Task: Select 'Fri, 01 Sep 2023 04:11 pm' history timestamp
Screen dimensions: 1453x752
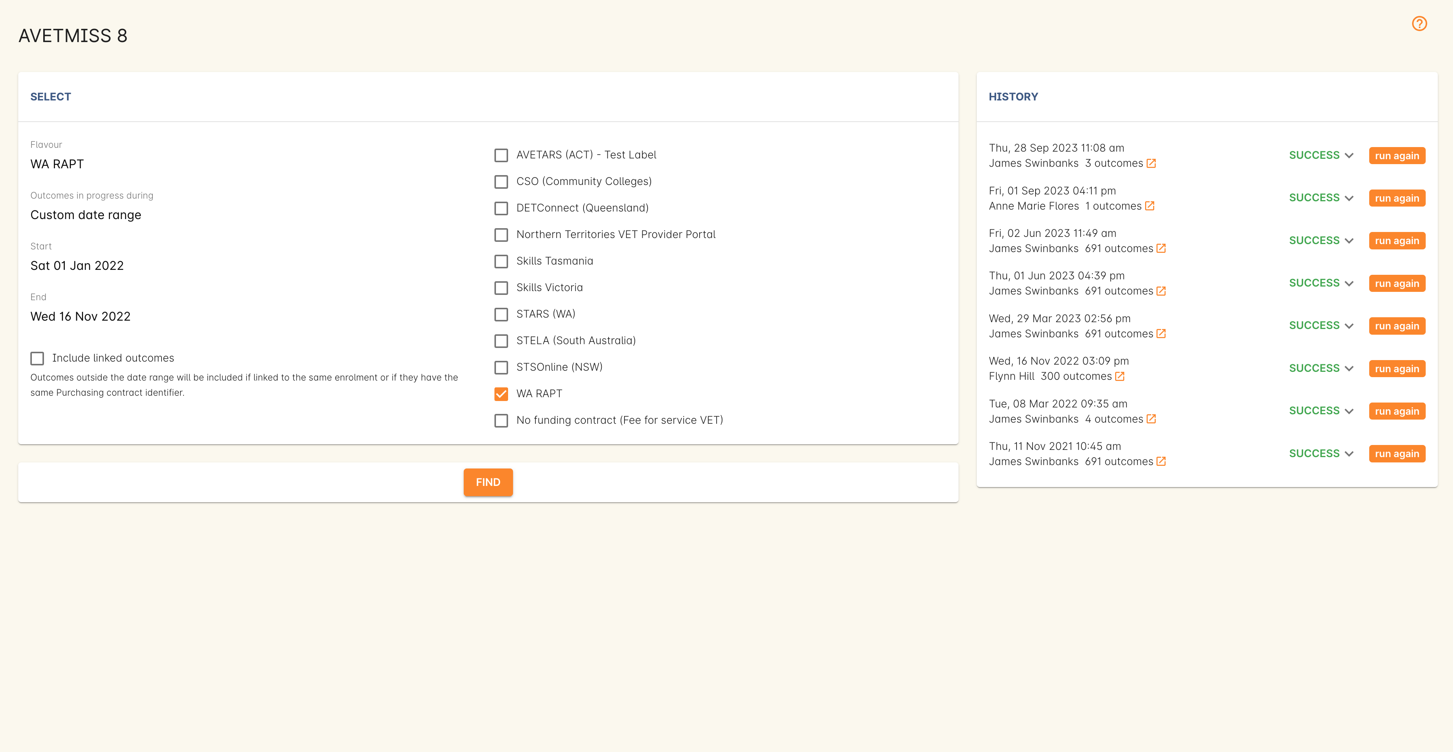Action: tap(1053, 191)
